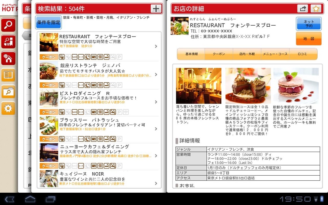Tap no-smoking icon under ブラッスリー パトラッシュ
The width and height of the screenshot is (328, 205).
pos(113,139)
